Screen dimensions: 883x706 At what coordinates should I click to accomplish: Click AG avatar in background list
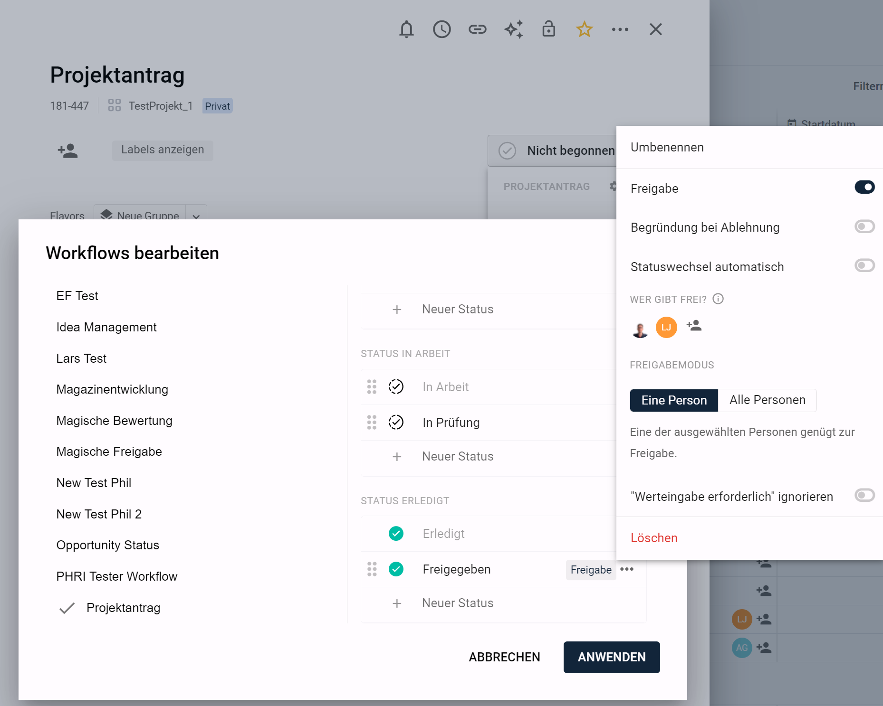pyautogui.click(x=742, y=648)
